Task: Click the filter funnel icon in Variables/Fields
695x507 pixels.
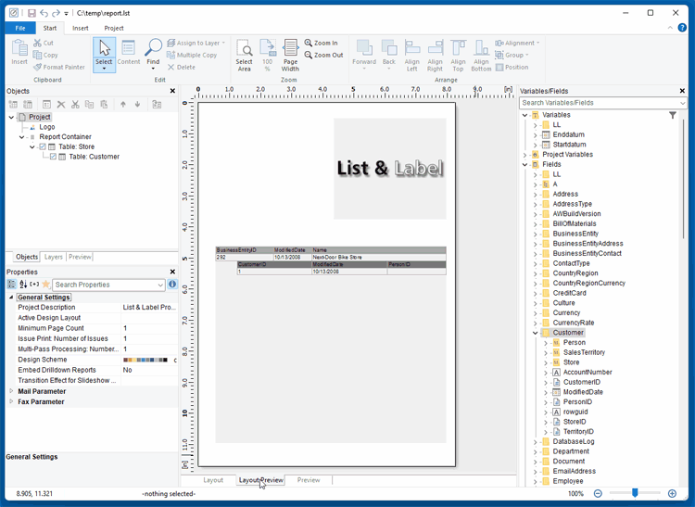Action: [673, 115]
